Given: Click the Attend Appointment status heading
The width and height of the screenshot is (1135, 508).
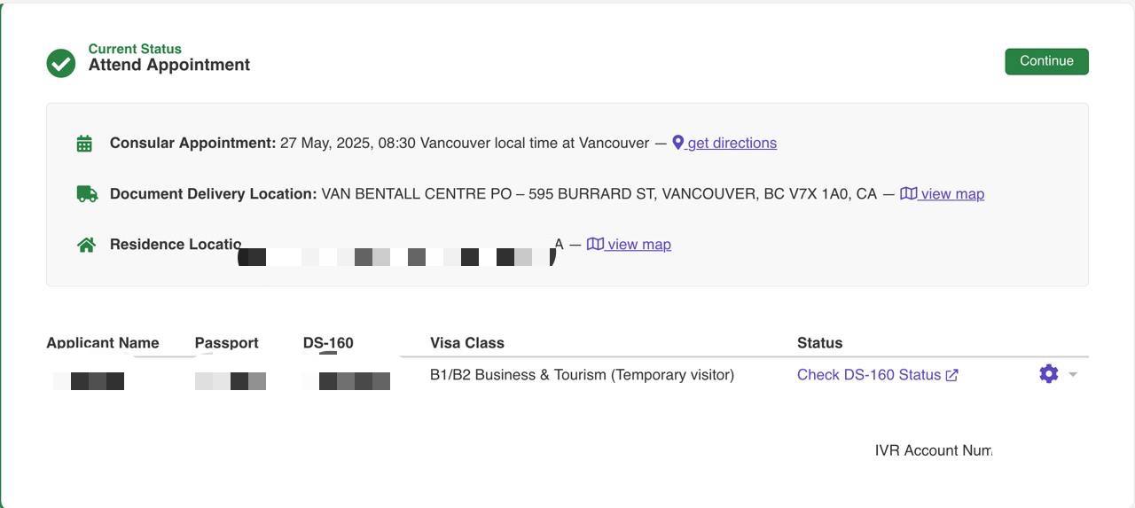Looking at the screenshot, I should (x=169, y=65).
